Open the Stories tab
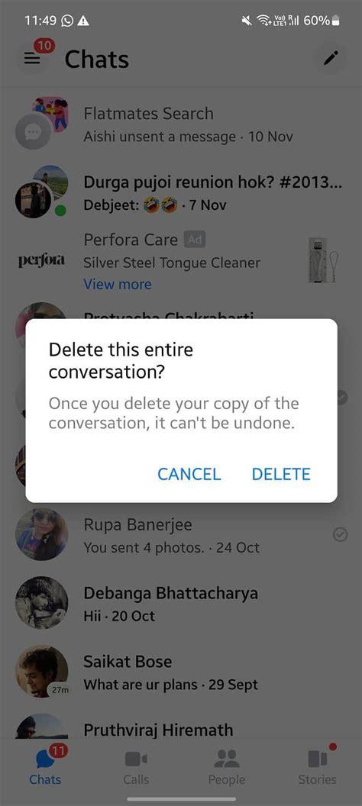The image size is (362, 806). 317,767
